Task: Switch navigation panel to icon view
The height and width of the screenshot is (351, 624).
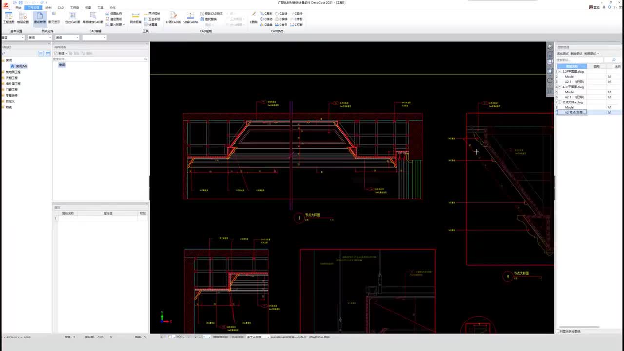Action: pos(47,53)
